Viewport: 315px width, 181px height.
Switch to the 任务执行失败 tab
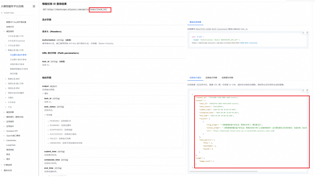[x=211, y=78]
